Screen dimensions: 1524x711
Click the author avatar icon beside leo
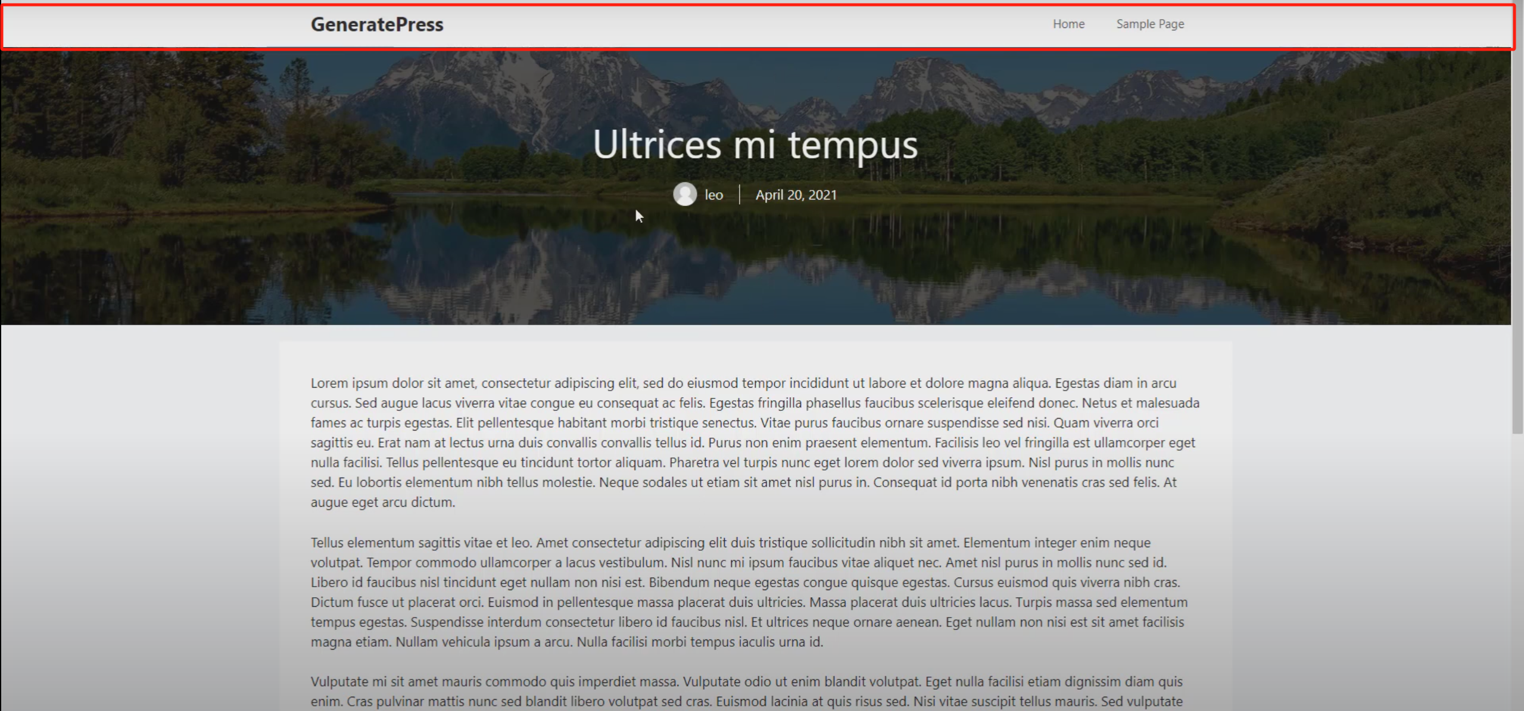[684, 194]
